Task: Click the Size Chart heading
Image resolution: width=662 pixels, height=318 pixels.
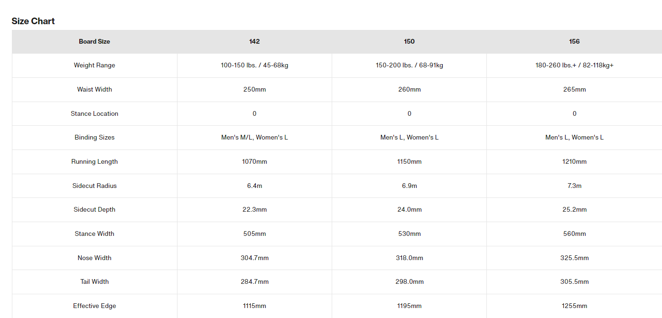Action: [33, 21]
